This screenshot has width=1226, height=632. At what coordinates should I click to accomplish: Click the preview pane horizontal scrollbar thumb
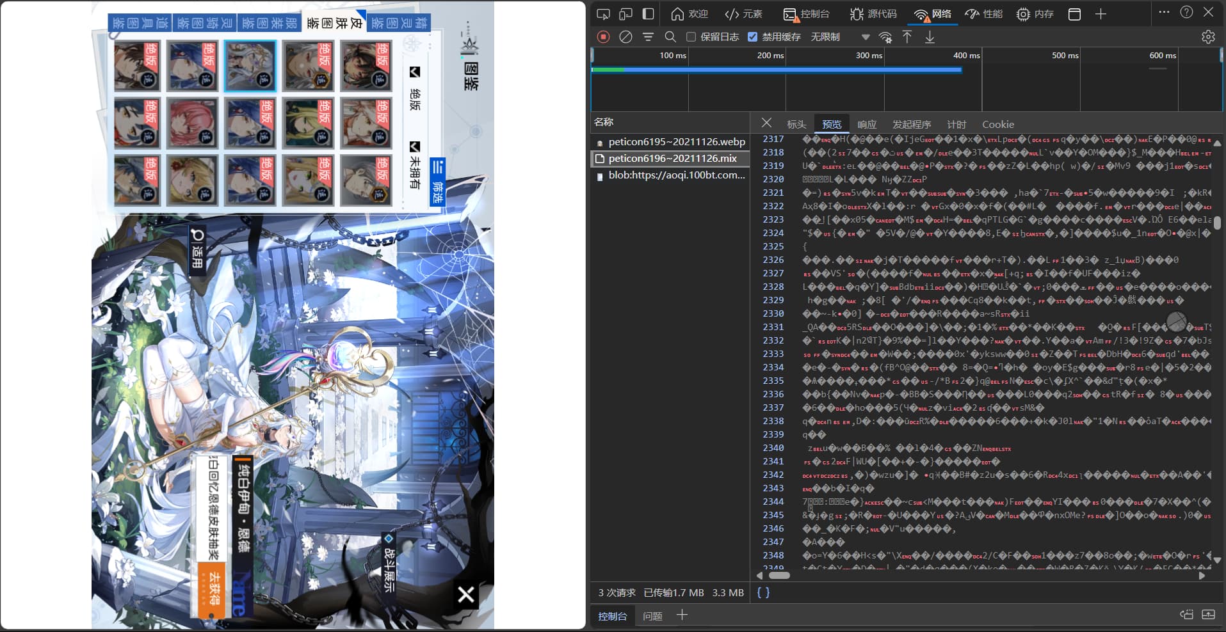click(x=779, y=575)
